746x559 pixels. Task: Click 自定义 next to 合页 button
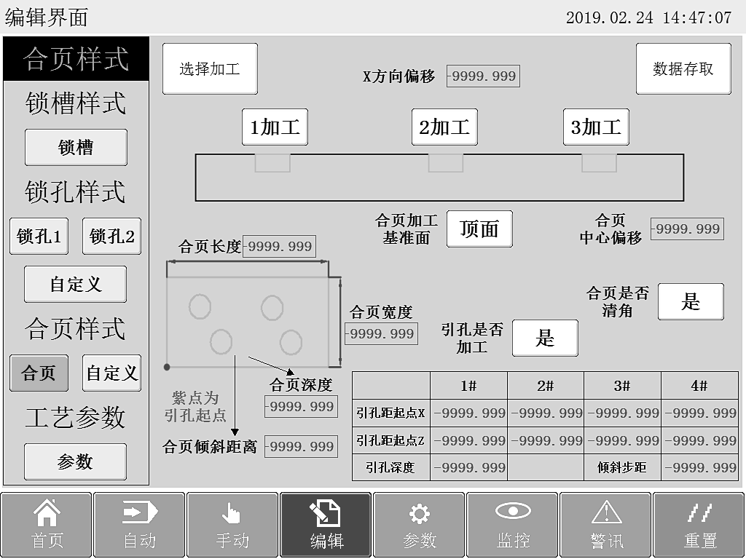pos(111,373)
